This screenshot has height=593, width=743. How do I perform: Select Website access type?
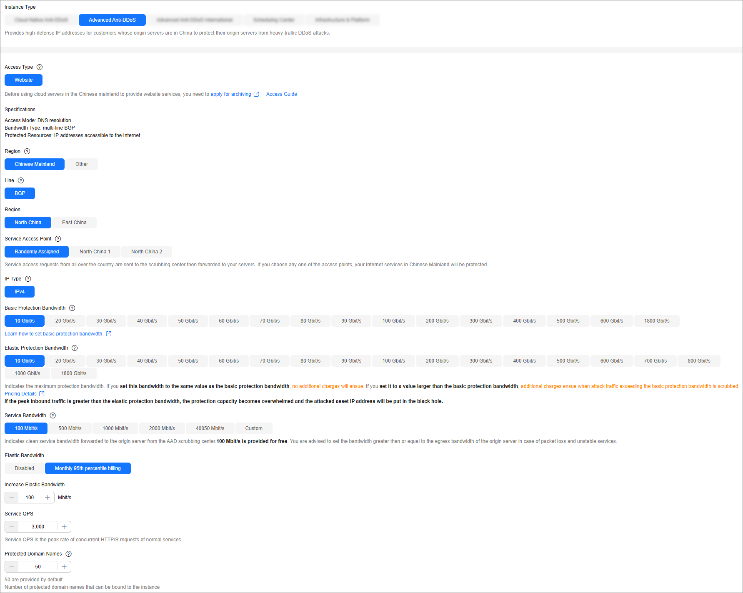tap(23, 80)
